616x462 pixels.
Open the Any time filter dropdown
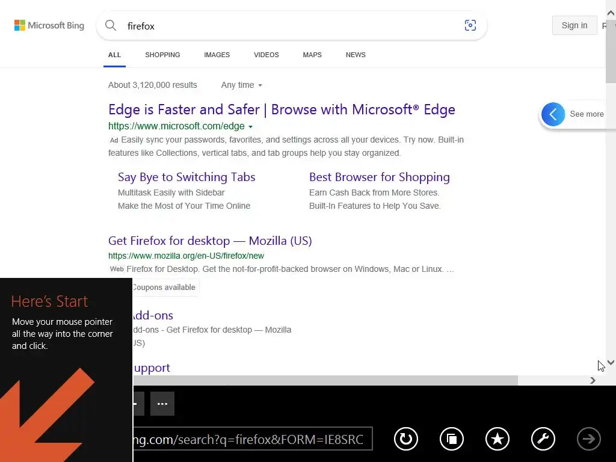click(x=242, y=85)
